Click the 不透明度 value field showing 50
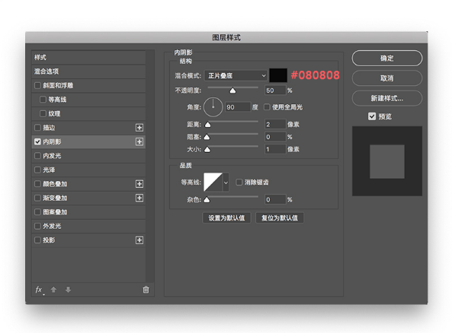 coord(275,90)
